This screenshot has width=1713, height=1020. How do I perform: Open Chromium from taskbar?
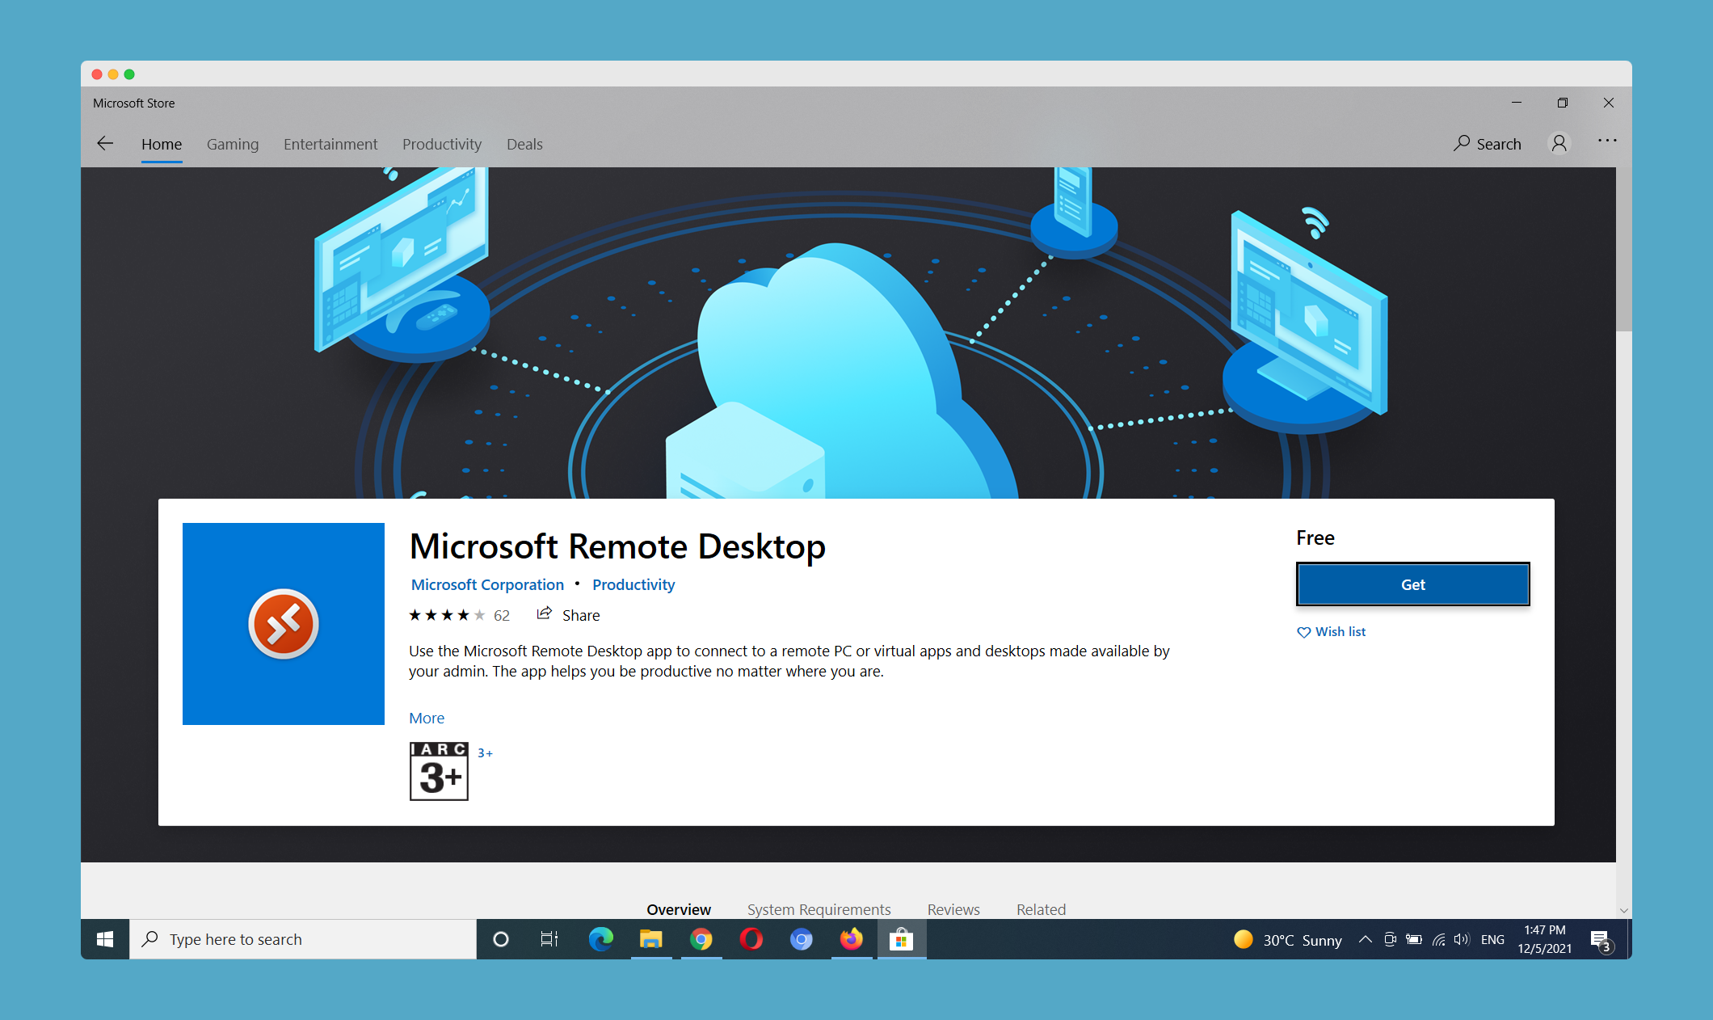coord(801,939)
